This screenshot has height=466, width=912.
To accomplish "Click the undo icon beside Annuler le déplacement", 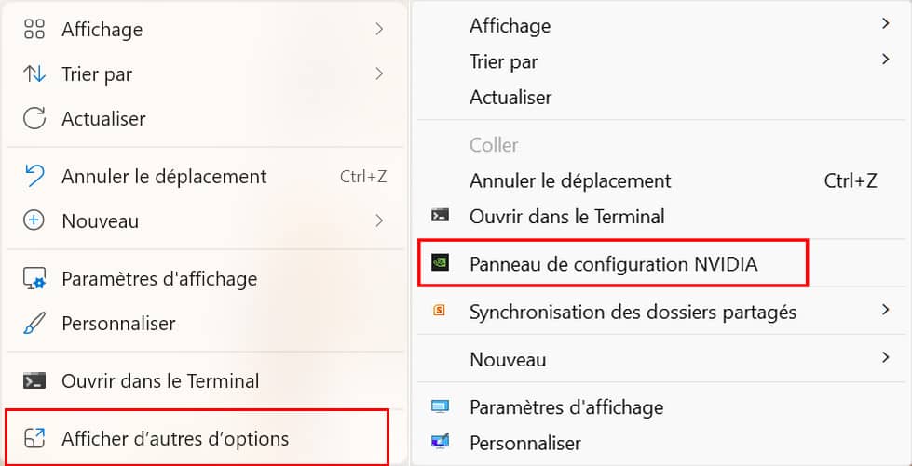I will coord(34,176).
